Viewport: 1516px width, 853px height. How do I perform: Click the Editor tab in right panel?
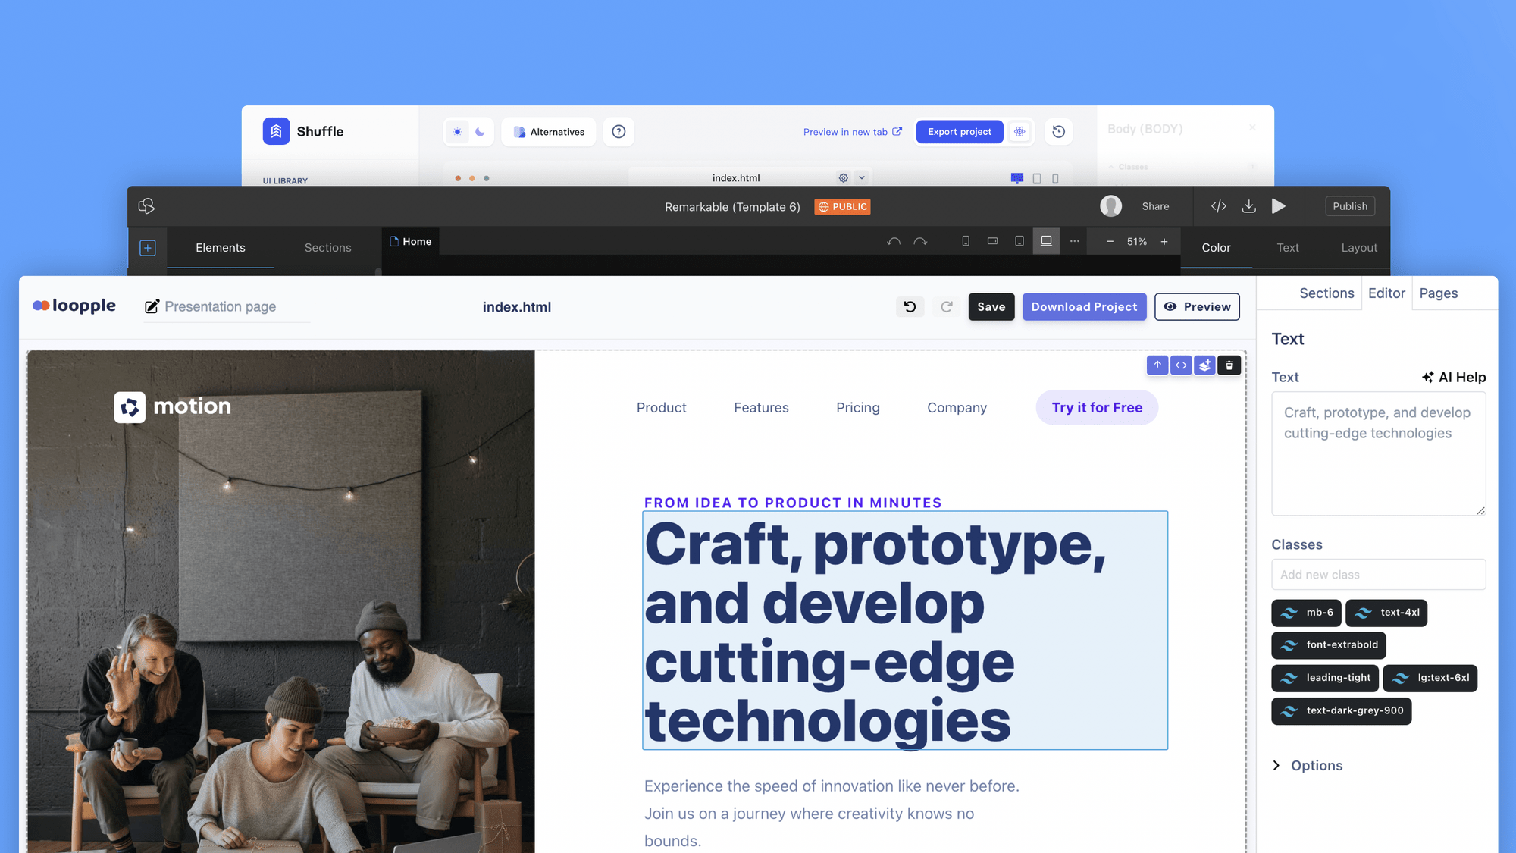[1386, 293]
